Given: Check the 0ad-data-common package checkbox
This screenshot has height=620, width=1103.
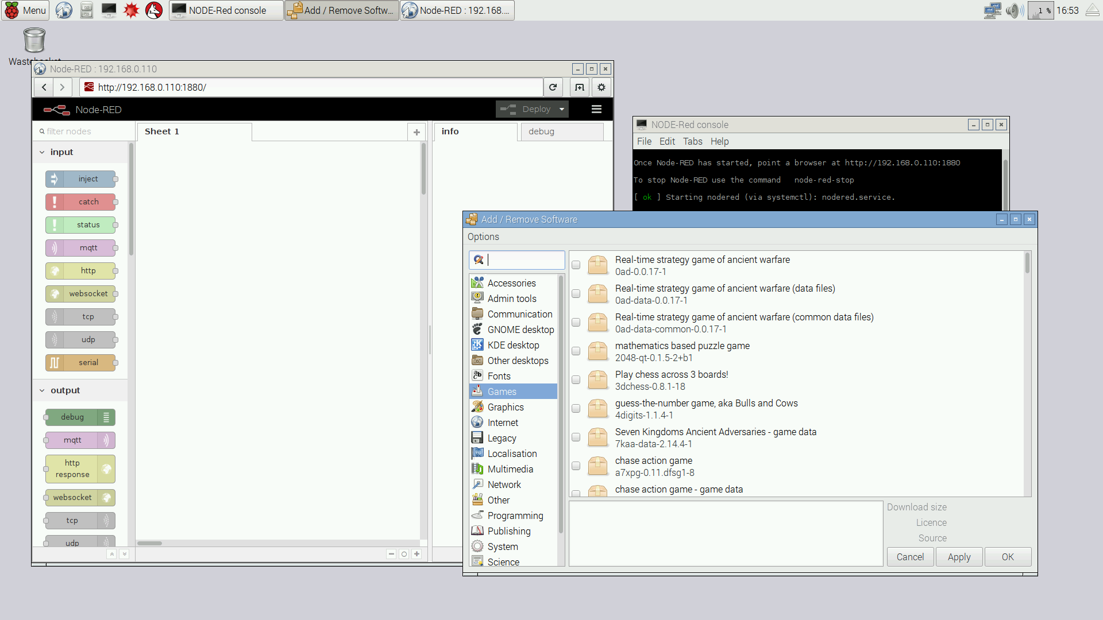Looking at the screenshot, I should click(576, 323).
